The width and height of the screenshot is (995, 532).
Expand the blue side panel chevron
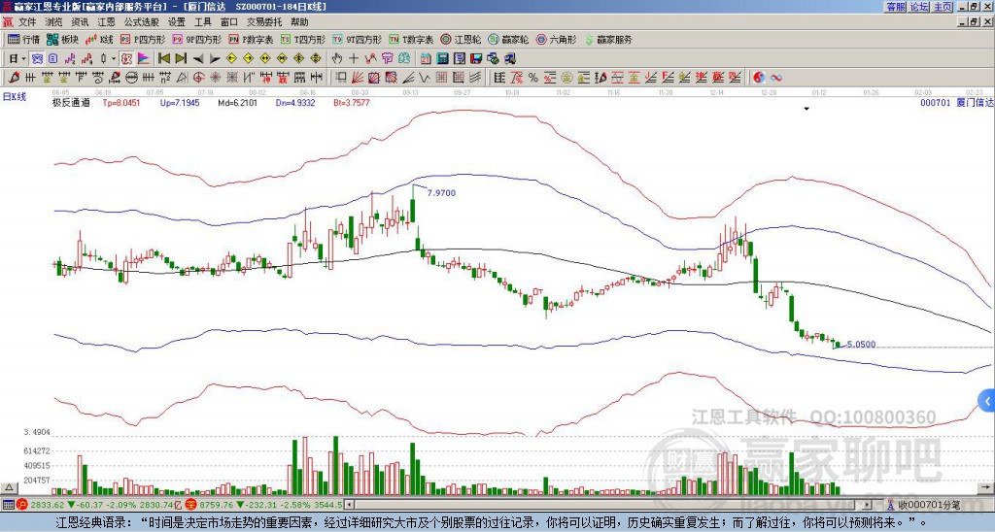[x=987, y=401]
